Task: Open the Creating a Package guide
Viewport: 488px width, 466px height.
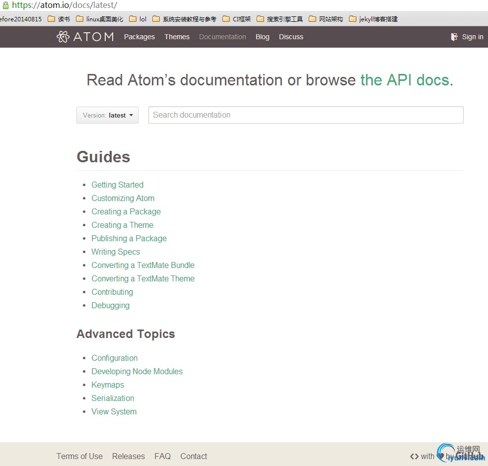Action: (126, 211)
